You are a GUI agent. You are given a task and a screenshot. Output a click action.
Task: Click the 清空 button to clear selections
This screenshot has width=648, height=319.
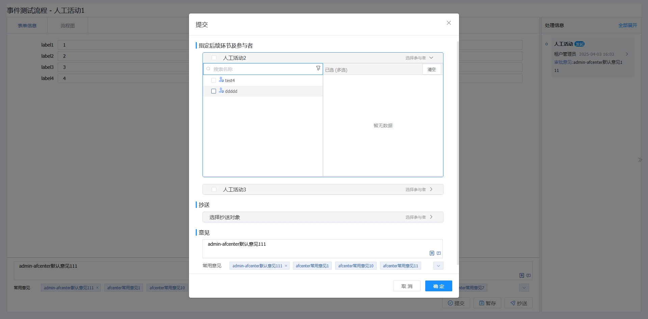pos(431,69)
